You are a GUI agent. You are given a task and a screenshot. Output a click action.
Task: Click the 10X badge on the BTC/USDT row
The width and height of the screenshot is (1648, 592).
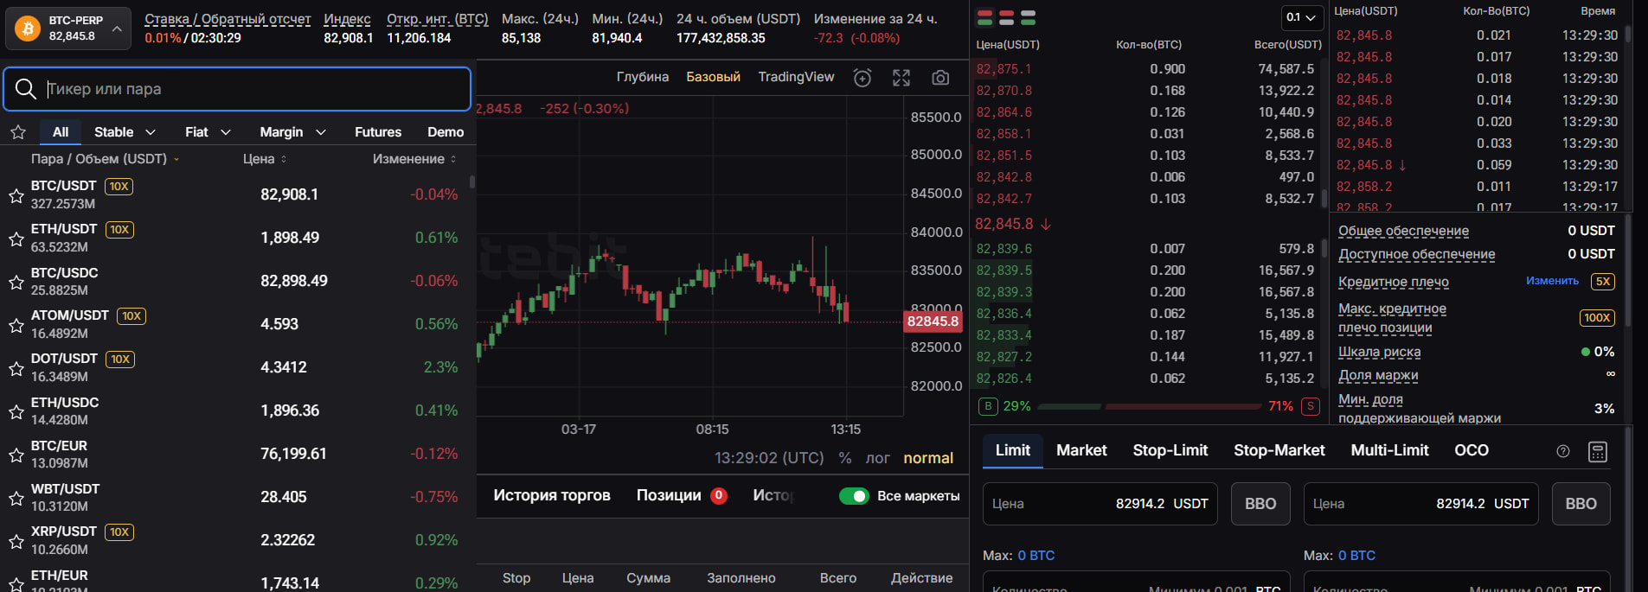(119, 186)
